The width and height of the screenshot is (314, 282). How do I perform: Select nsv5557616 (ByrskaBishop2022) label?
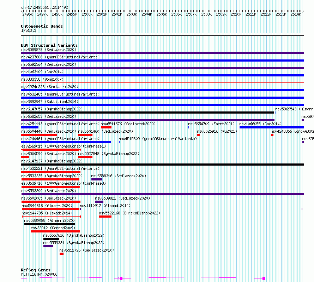(x=74, y=235)
